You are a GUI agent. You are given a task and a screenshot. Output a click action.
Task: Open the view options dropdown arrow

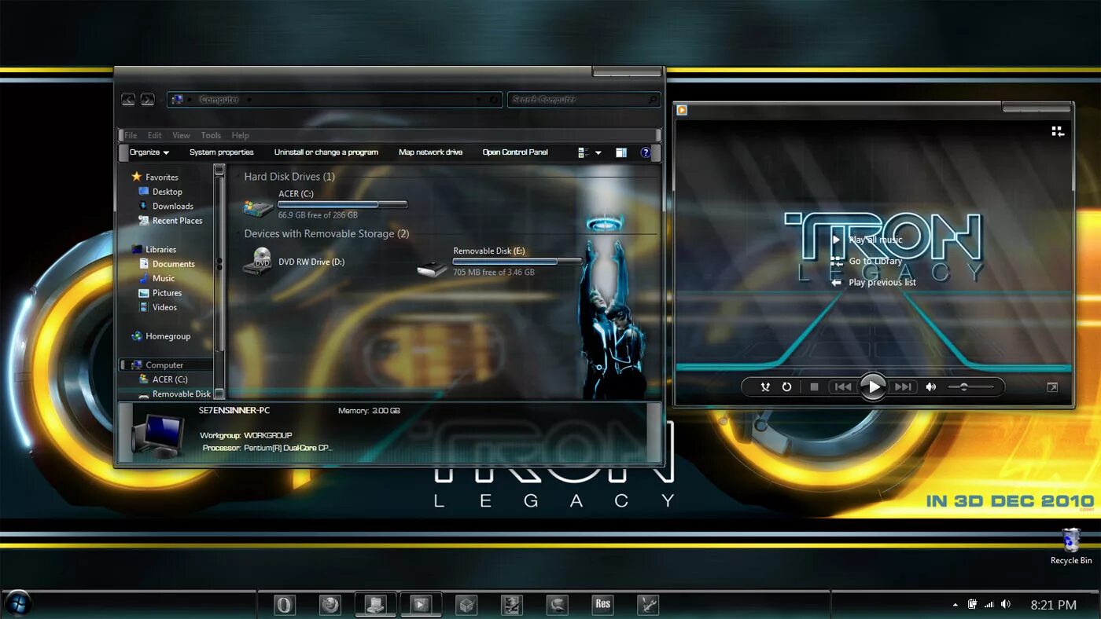598,153
